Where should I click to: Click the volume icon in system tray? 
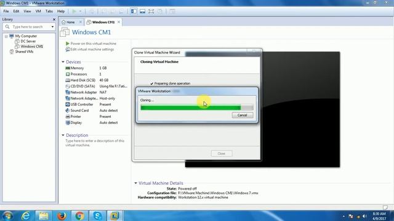tap(364, 216)
